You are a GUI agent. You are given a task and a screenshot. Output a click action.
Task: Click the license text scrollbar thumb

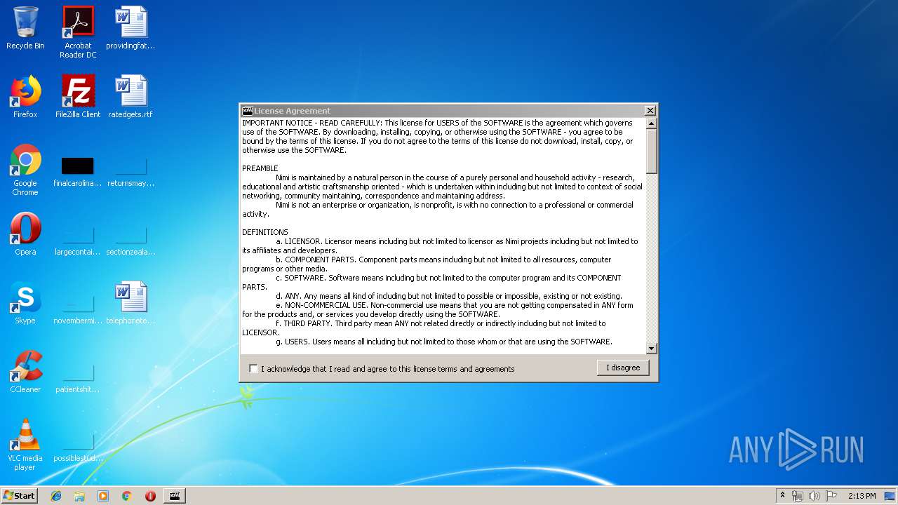coord(651,151)
